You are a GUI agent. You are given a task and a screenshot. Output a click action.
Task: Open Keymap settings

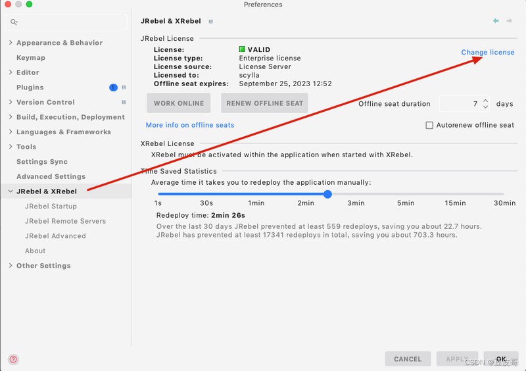(31, 58)
